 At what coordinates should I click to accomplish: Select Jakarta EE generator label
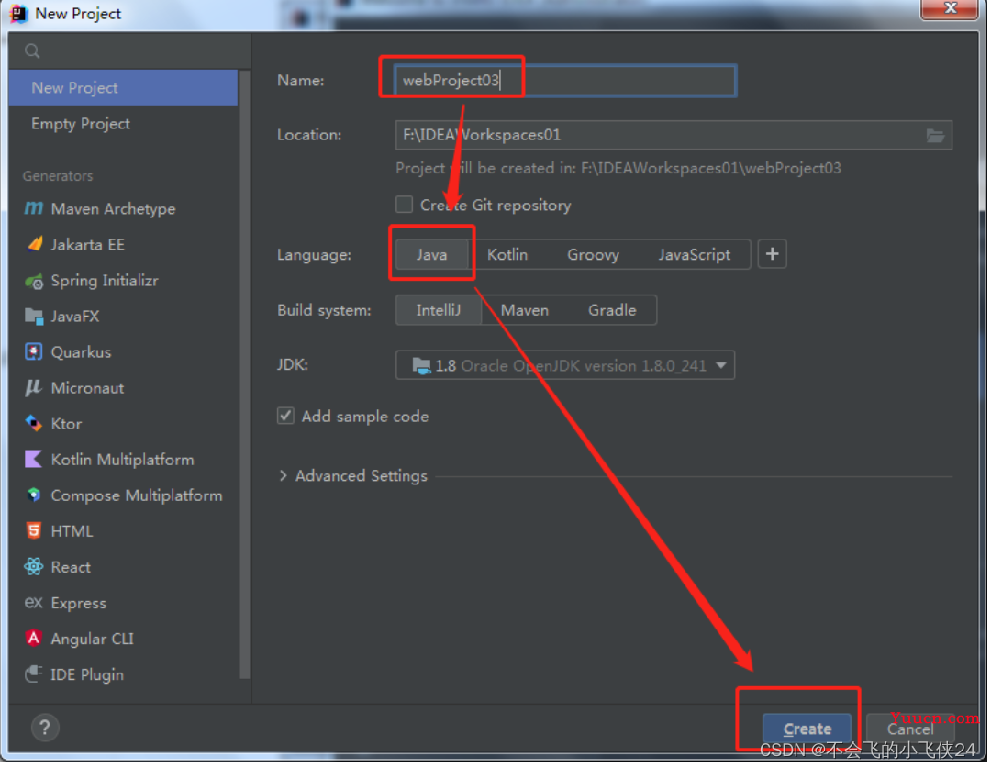[x=87, y=245]
